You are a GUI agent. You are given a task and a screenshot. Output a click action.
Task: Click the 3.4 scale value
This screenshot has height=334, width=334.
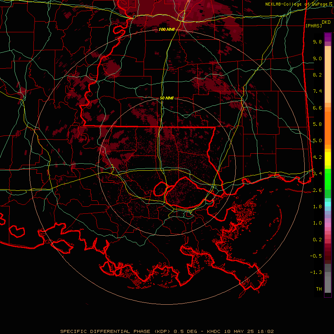[x=317, y=174]
